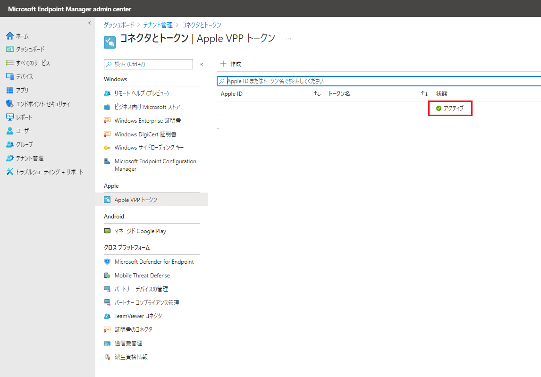Click the 作成 create button
This screenshot has width=541, height=377.
click(230, 64)
